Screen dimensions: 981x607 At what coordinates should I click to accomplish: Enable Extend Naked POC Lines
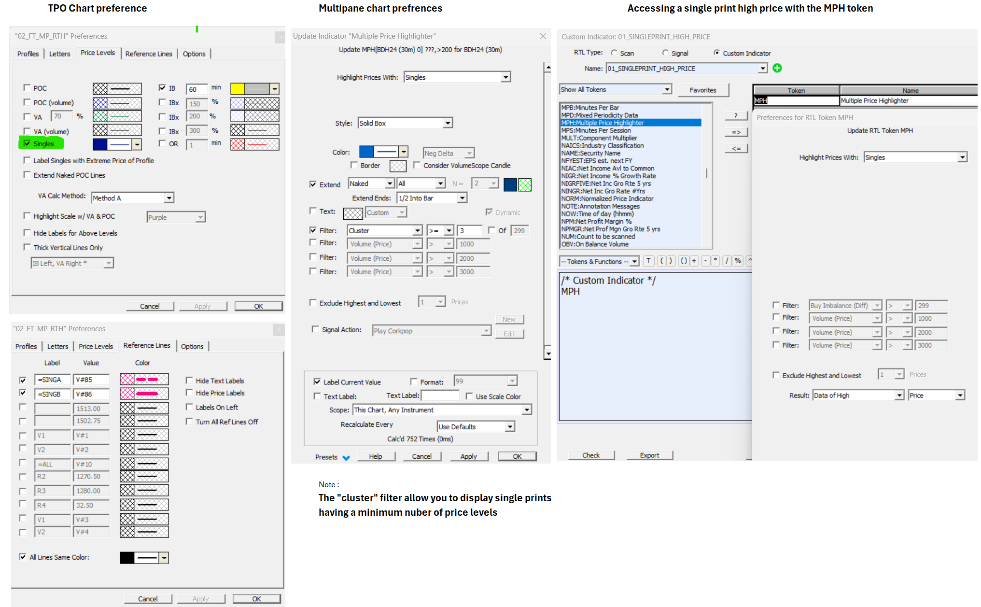coord(27,175)
